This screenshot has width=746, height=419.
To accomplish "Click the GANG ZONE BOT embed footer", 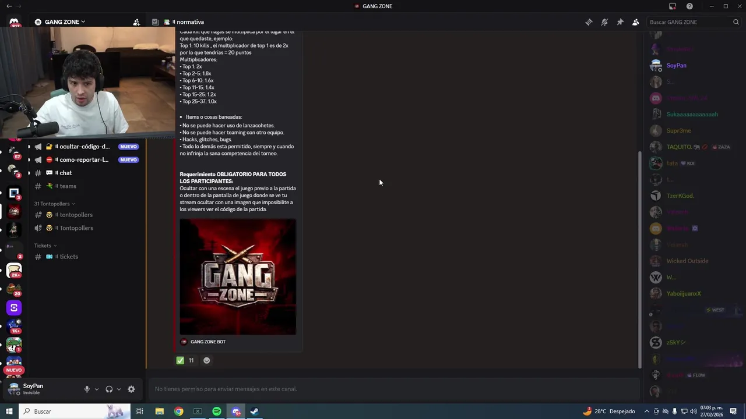I will (x=203, y=342).
